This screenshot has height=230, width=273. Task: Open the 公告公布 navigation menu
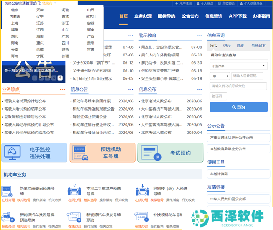[x=190, y=16]
